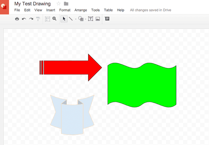Select the Zoom magnifier tool
Viewport: 209px width, 145px height.
coord(54,19)
